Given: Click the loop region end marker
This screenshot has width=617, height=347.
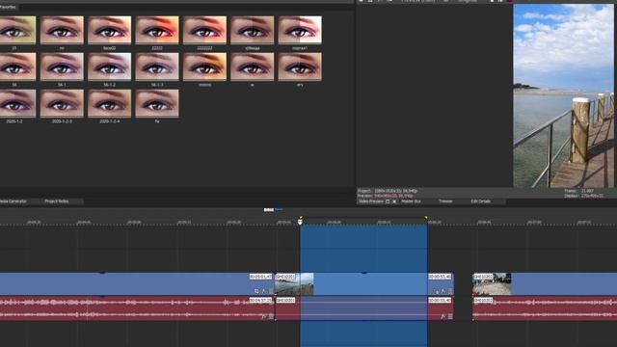Looking at the screenshot, I should pyautogui.click(x=426, y=217).
